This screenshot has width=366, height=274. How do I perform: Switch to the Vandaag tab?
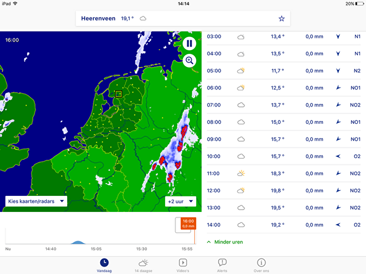coord(104,265)
